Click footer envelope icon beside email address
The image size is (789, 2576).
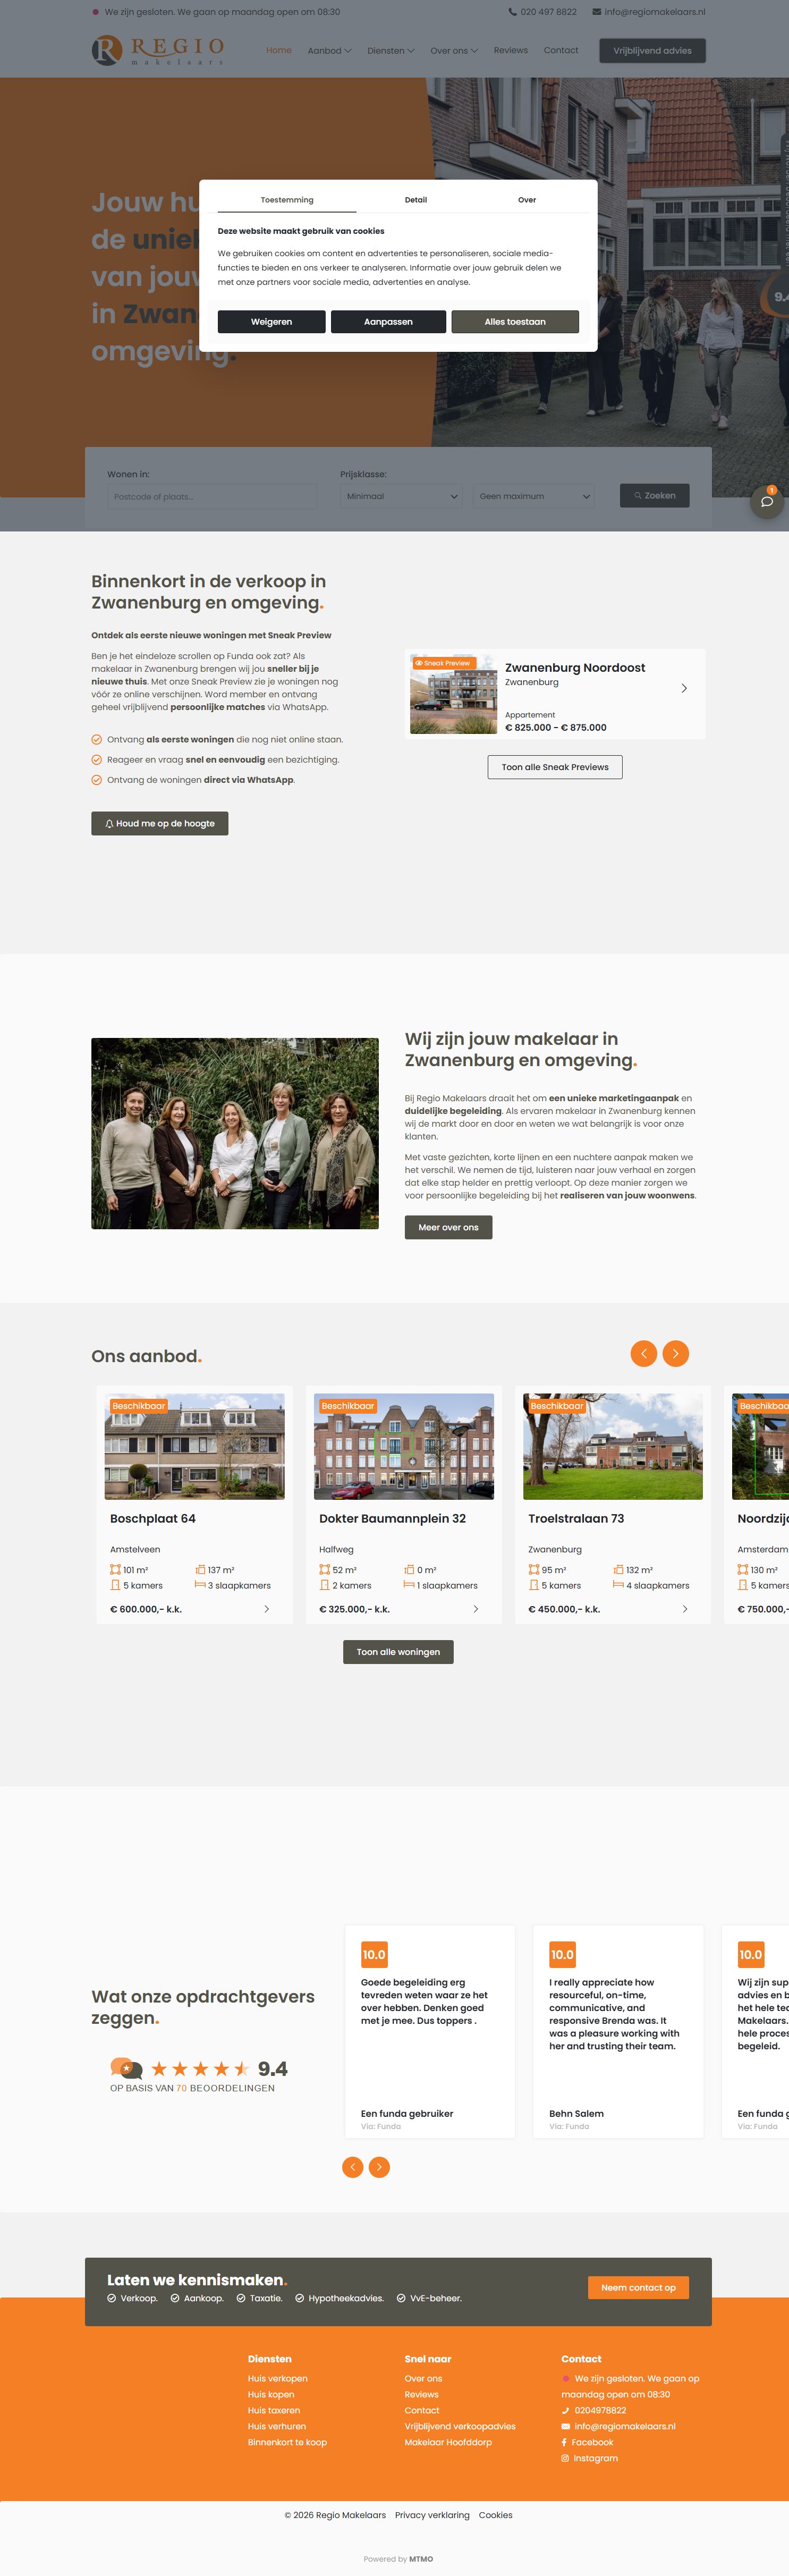[x=565, y=2426]
